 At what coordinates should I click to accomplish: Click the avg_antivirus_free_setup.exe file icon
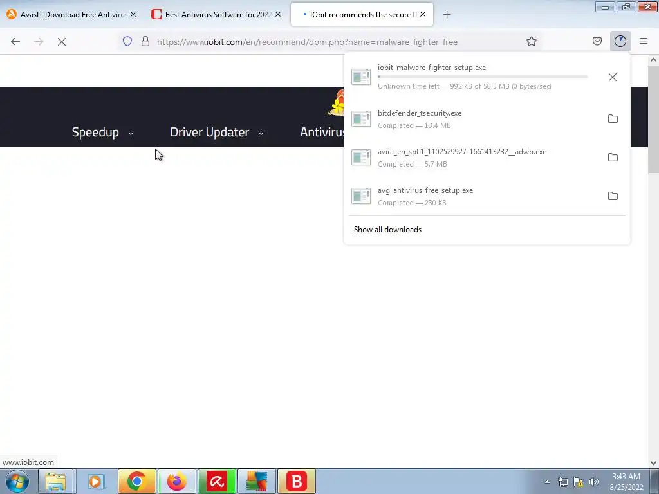point(361,196)
